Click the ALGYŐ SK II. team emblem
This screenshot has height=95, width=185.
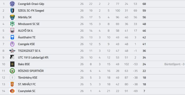12,31
